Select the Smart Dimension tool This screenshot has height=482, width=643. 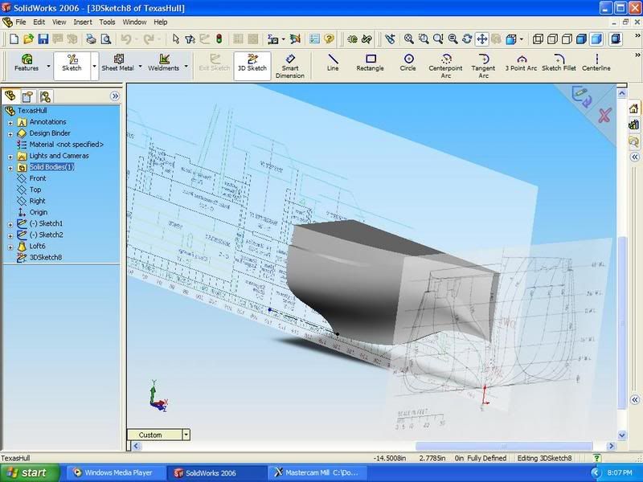[x=290, y=66]
